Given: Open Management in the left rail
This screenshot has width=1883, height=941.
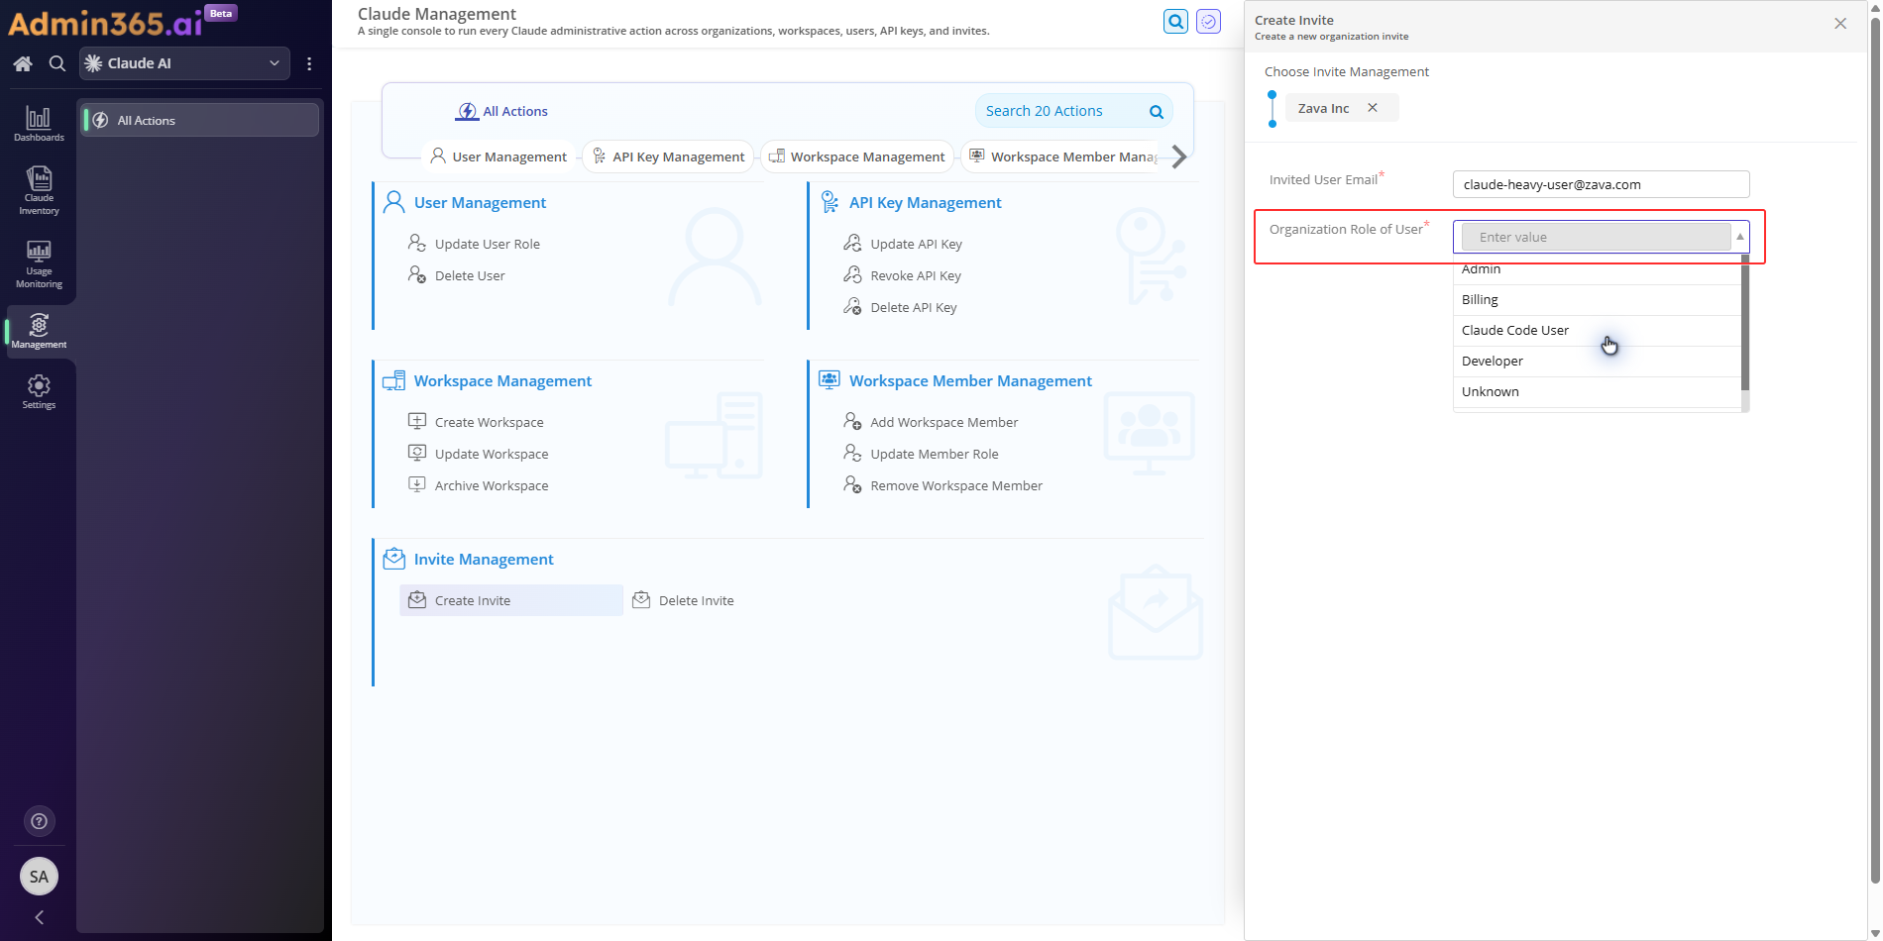Looking at the screenshot, I should pyautogui.click(x=39, y=331).
